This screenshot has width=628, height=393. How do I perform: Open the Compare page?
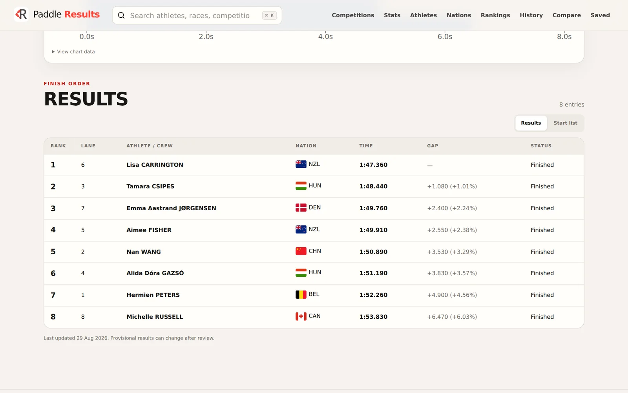coord(566,15)
